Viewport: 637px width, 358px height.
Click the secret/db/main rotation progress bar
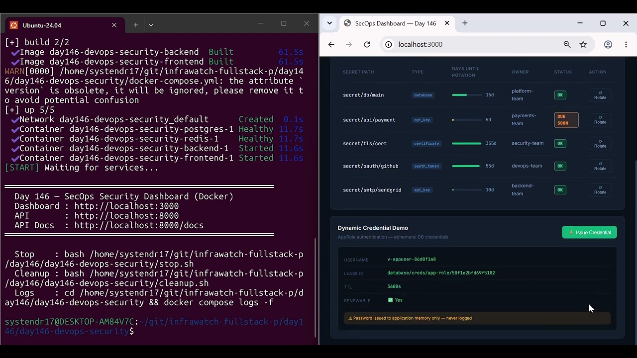[x=466, y=95]
